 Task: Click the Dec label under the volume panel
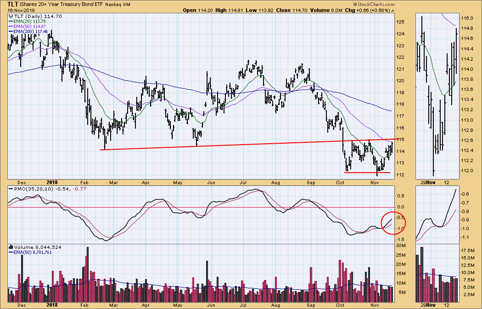click(22, 305)
